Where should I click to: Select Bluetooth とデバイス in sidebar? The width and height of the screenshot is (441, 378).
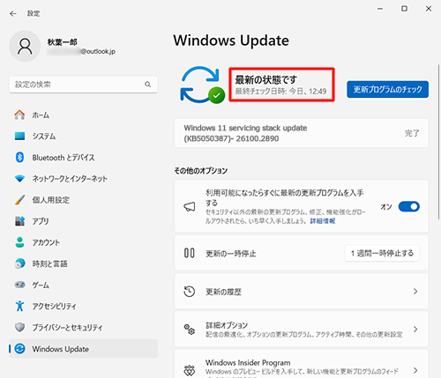[x=84, y=158]
